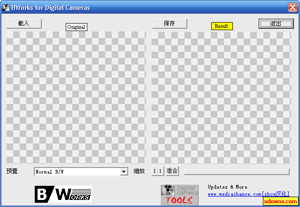The image size is (300, 207).
Task: Click the BWorks title bar app icon
Action: [6, 8]
